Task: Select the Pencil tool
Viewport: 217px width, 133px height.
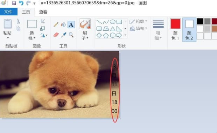Action: [x=56, y=24]
